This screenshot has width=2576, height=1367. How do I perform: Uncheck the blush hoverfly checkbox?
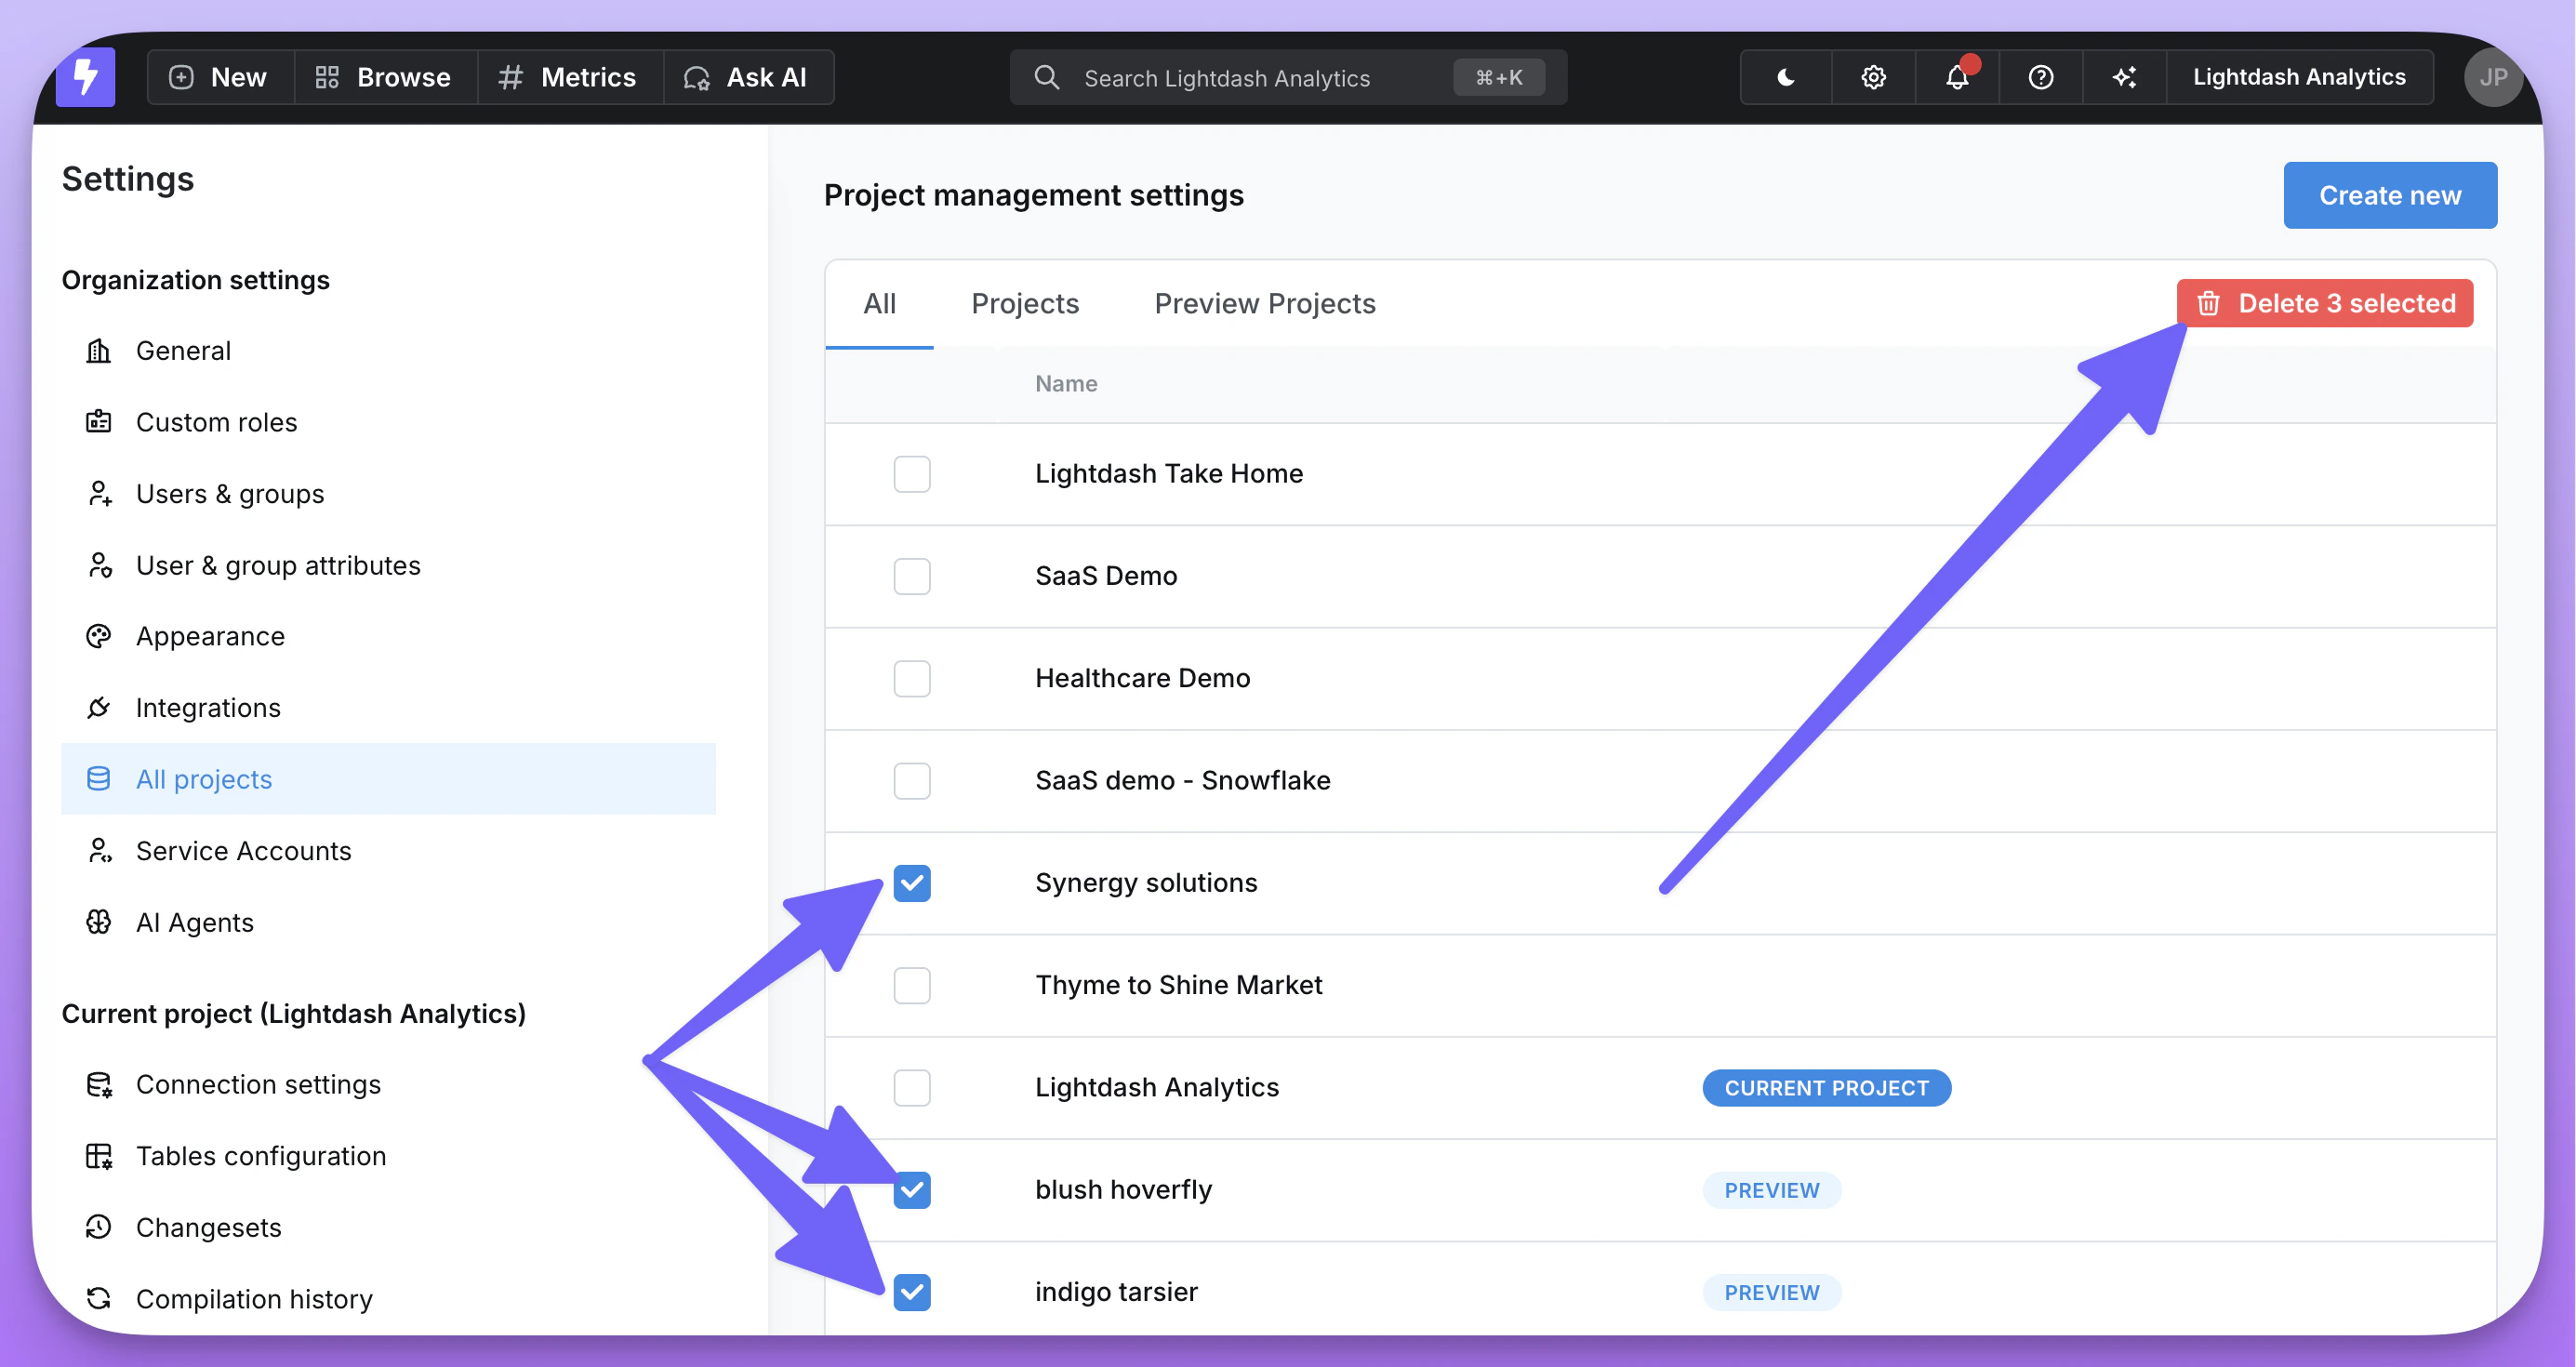pyautogui.click(x=911, y=1190)
